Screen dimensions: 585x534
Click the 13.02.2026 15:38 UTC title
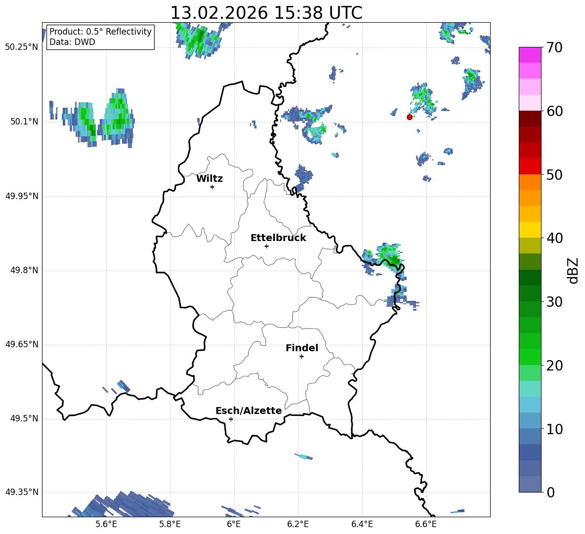[266, 13]
